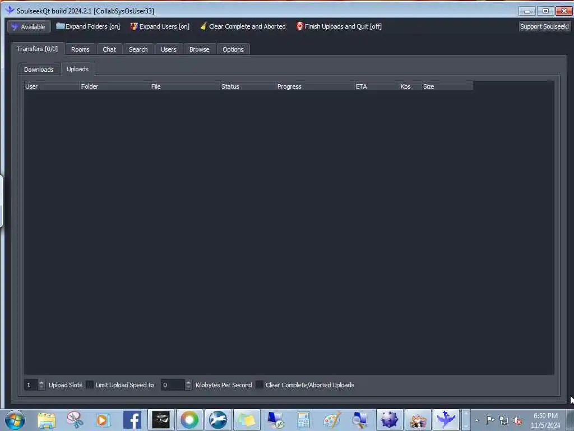Image resolution: width=574 pixels, height=431 pixels.
Task: Open the media player taskbar icon
Action: pyautogui.click(x=104, y=420)
